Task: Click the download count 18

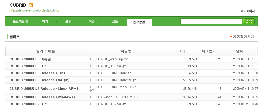Action: click(x=220, y=73)
